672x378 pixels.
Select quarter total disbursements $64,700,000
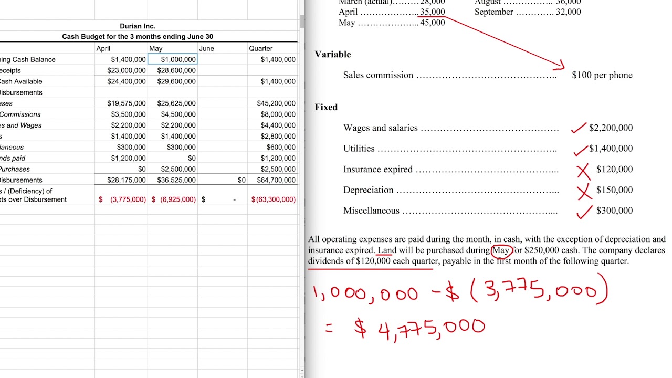tap(272, 180)
